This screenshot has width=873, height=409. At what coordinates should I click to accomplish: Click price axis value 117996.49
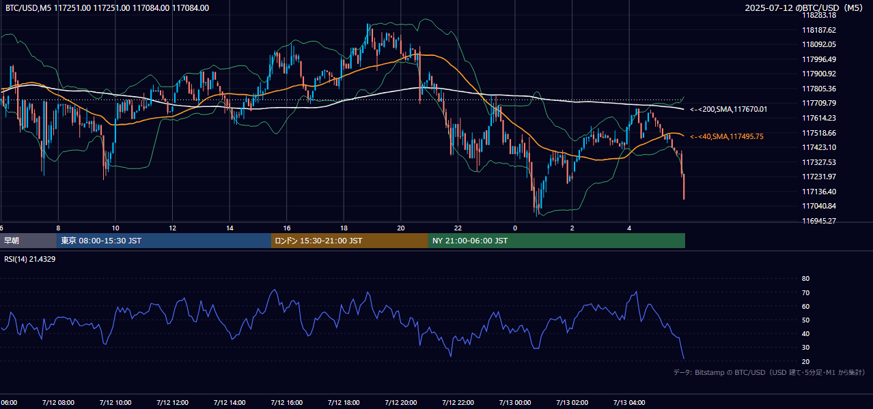[819, 59]
